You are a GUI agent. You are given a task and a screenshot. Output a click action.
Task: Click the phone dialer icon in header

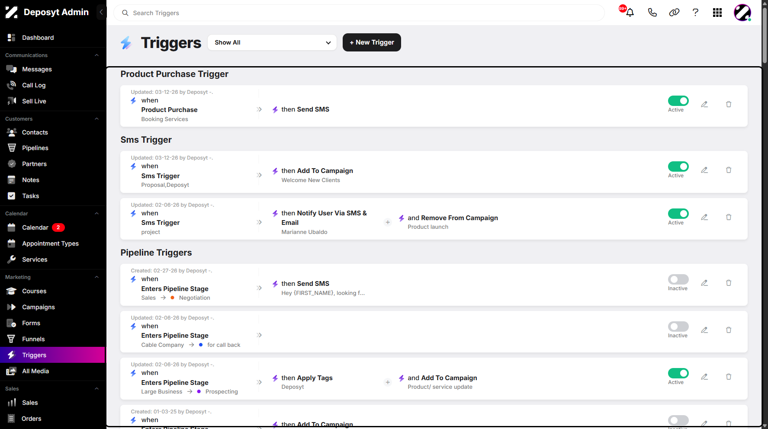(x=652, y=13)
